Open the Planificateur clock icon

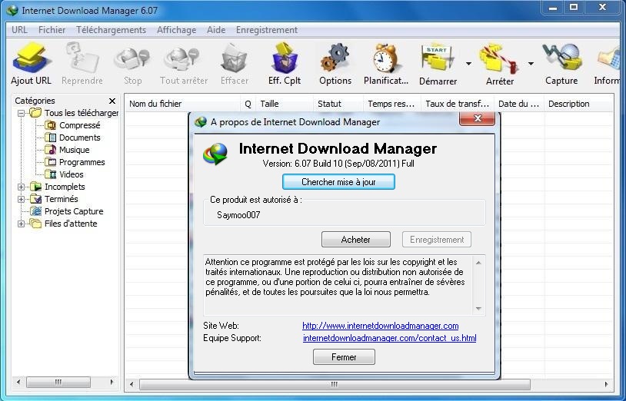pos(385,58)
